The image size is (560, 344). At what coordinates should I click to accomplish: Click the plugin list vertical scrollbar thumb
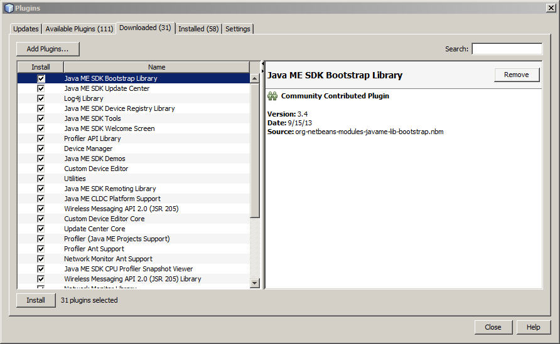[255, 150]
